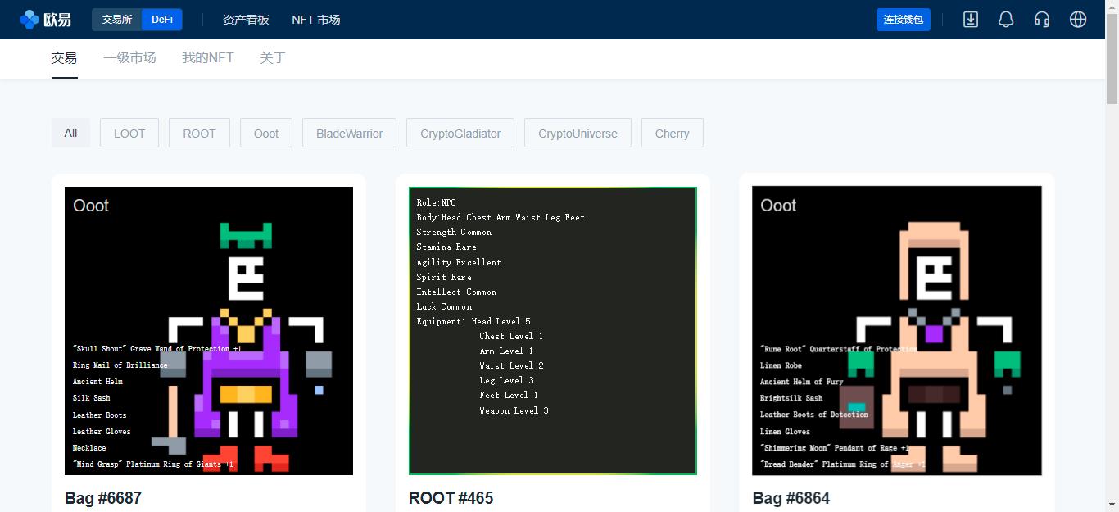Click the OKX logo in the header

click(x=45, y=20)
